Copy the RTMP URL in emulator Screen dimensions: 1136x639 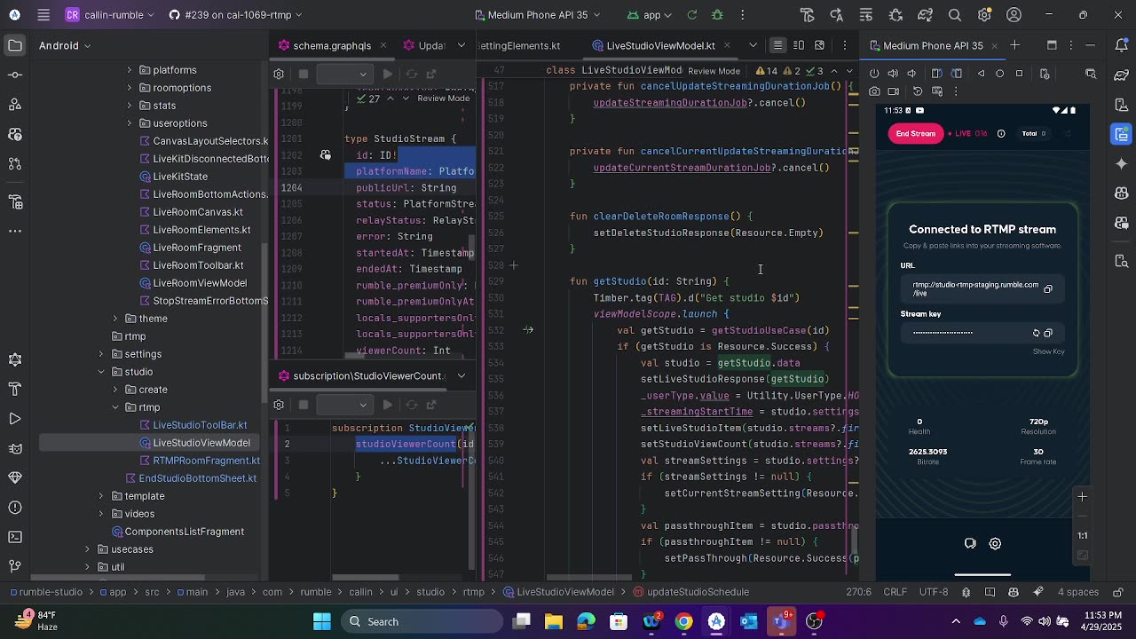coord(1048,289)
